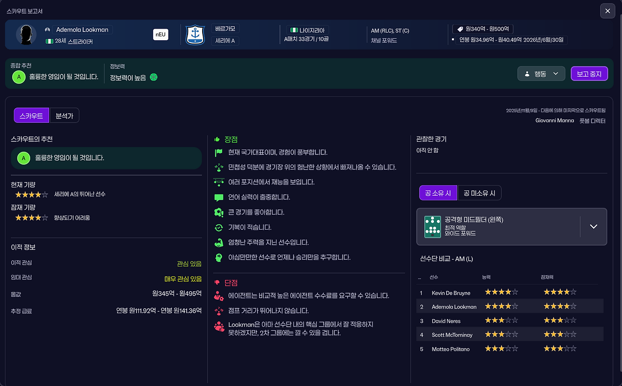Click the 현재 기량 star rating

pyautogui.click(x=32, y=194)
